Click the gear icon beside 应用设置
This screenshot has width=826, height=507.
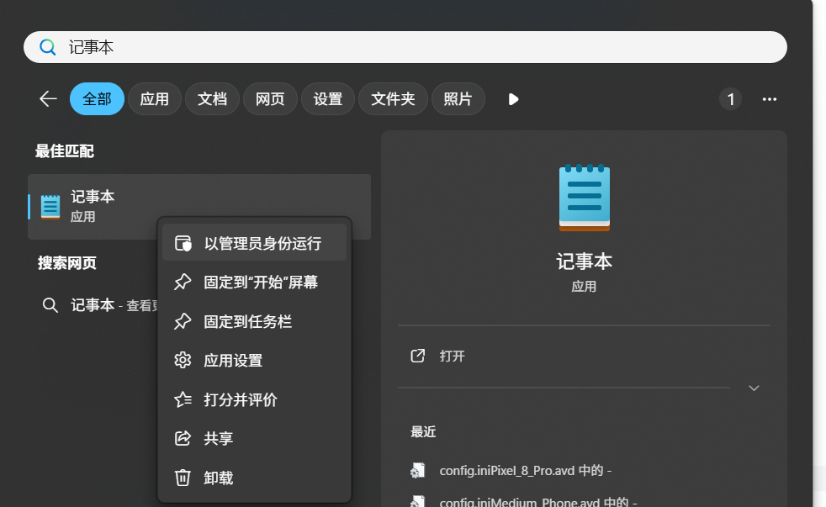[x=183, y=360]
